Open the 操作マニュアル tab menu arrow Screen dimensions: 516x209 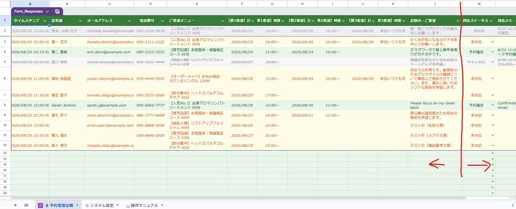click(162, 206)
